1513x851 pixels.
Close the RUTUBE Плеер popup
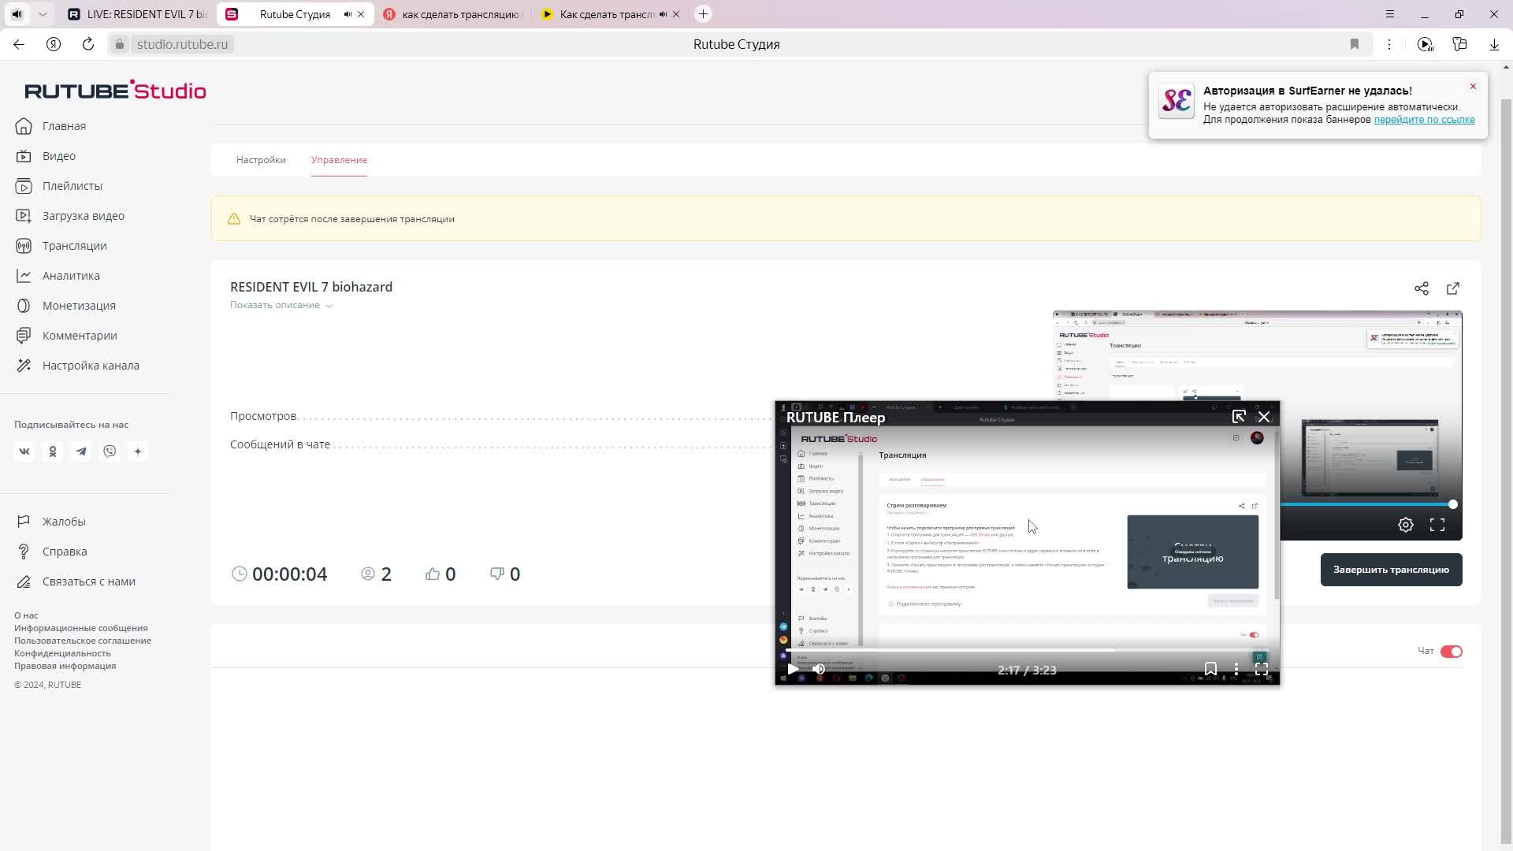1264,417
